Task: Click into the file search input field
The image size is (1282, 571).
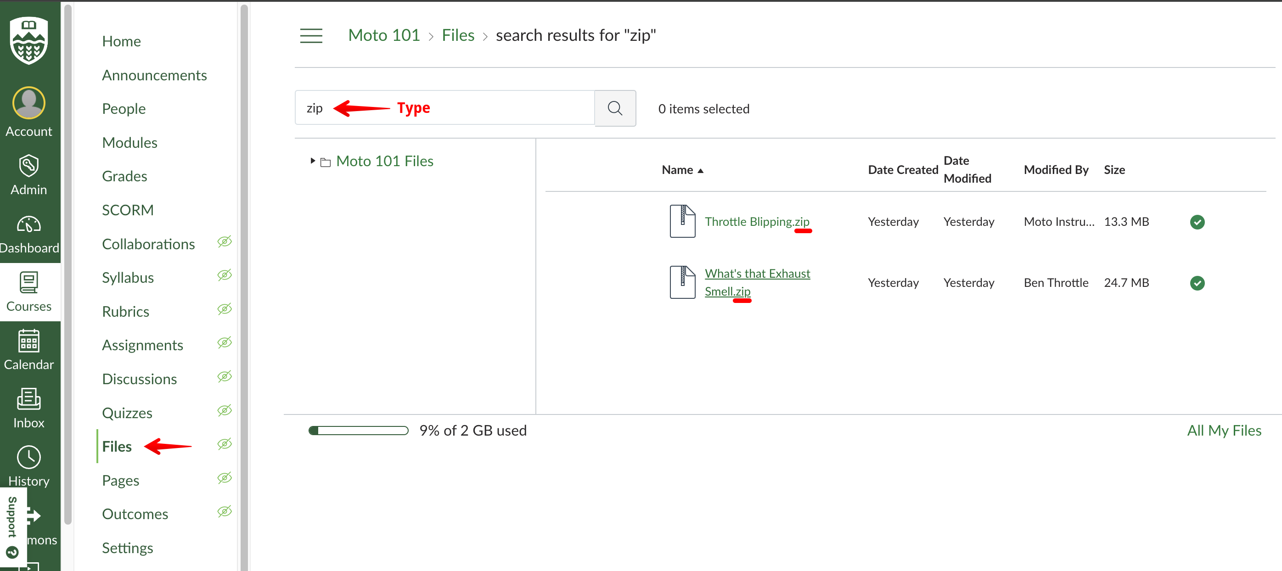Action: 498,108
